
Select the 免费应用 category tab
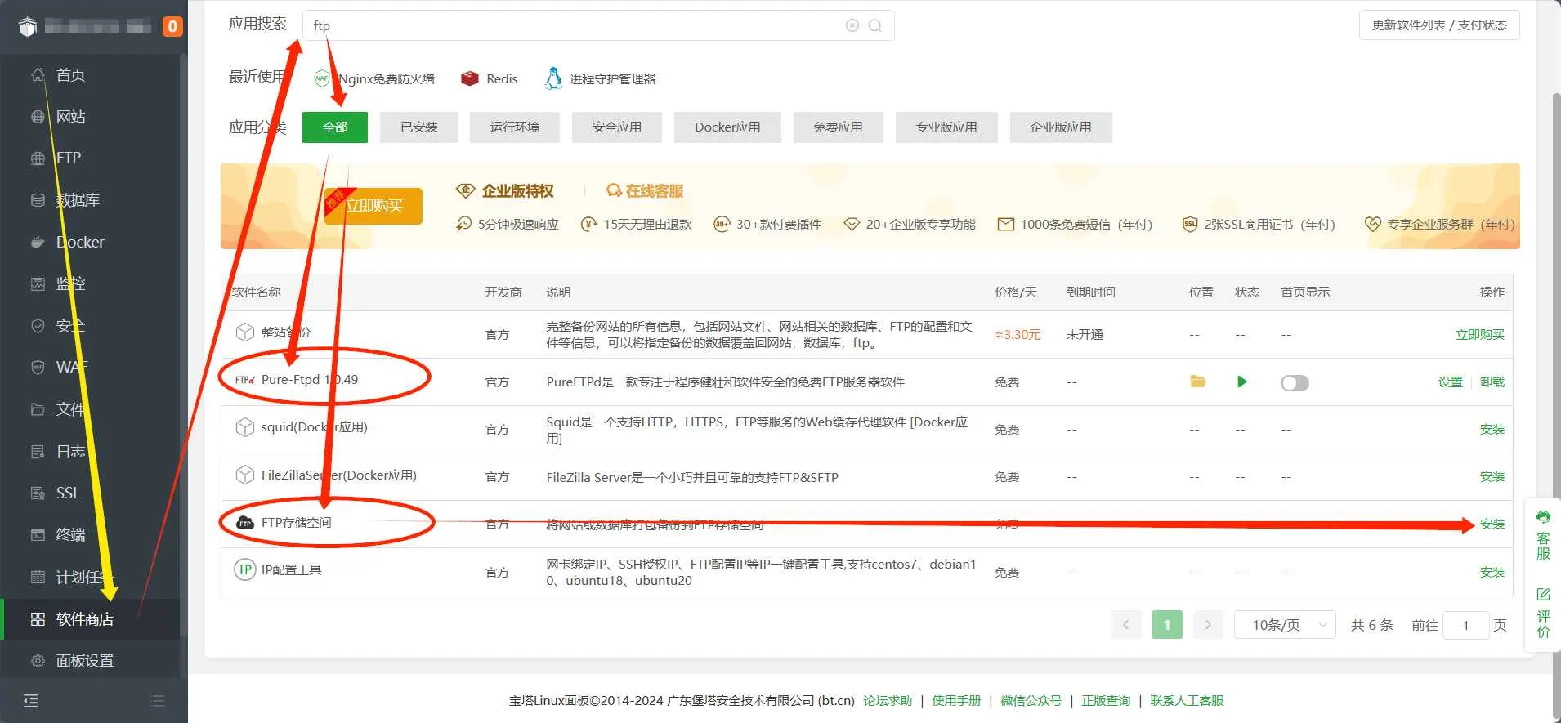point(839,127)
